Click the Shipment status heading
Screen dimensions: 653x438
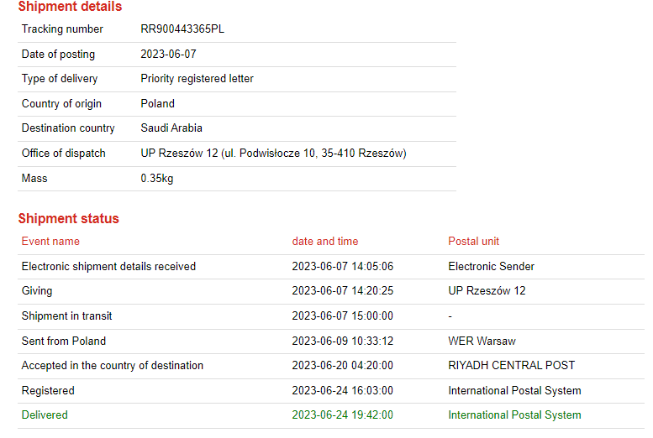click(x=69, y=219)
